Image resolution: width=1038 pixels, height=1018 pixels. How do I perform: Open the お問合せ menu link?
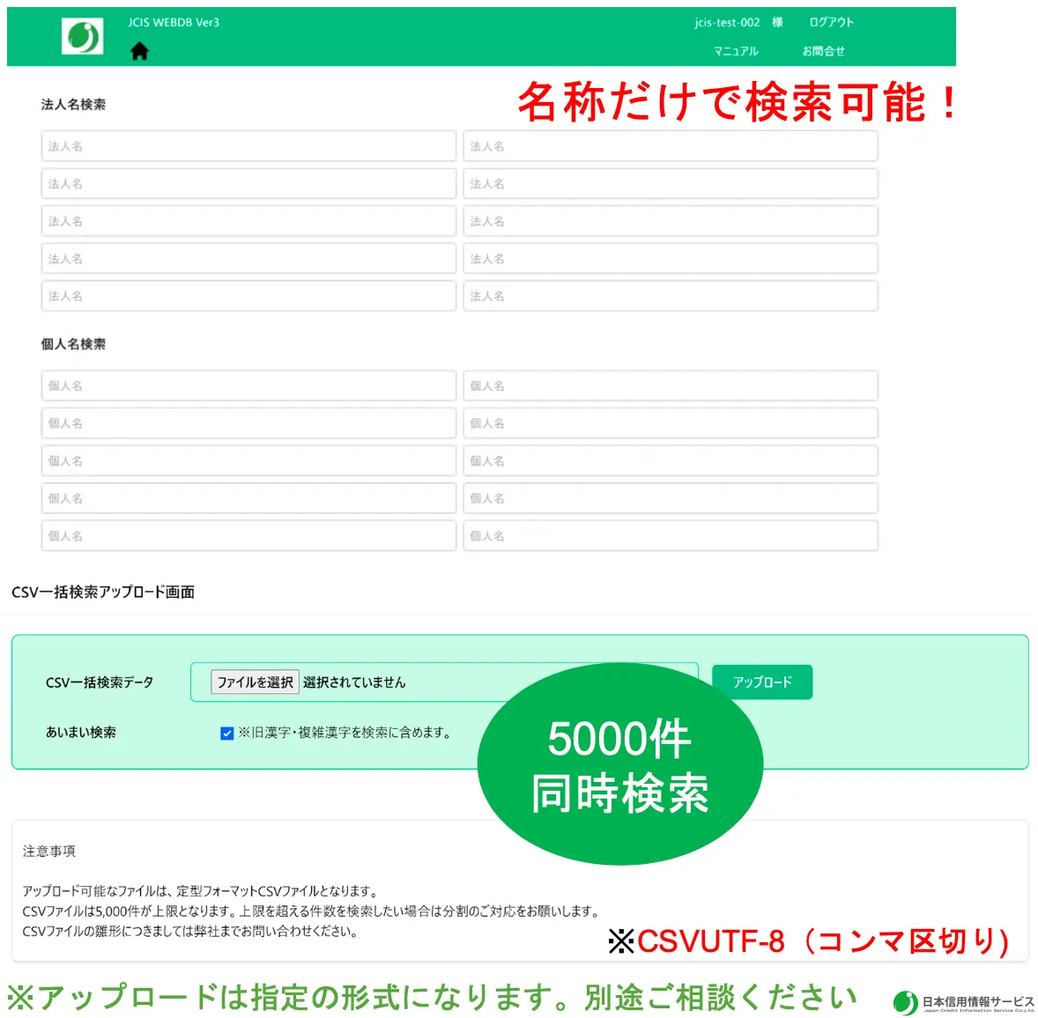823,51
